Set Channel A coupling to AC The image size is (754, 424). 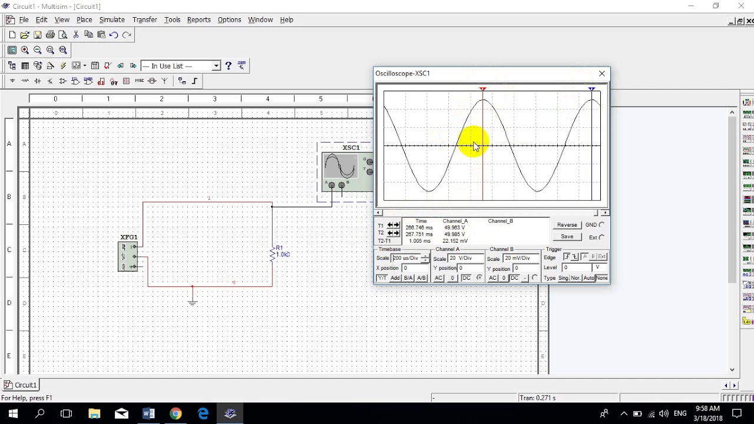click(x=439, y=278)
